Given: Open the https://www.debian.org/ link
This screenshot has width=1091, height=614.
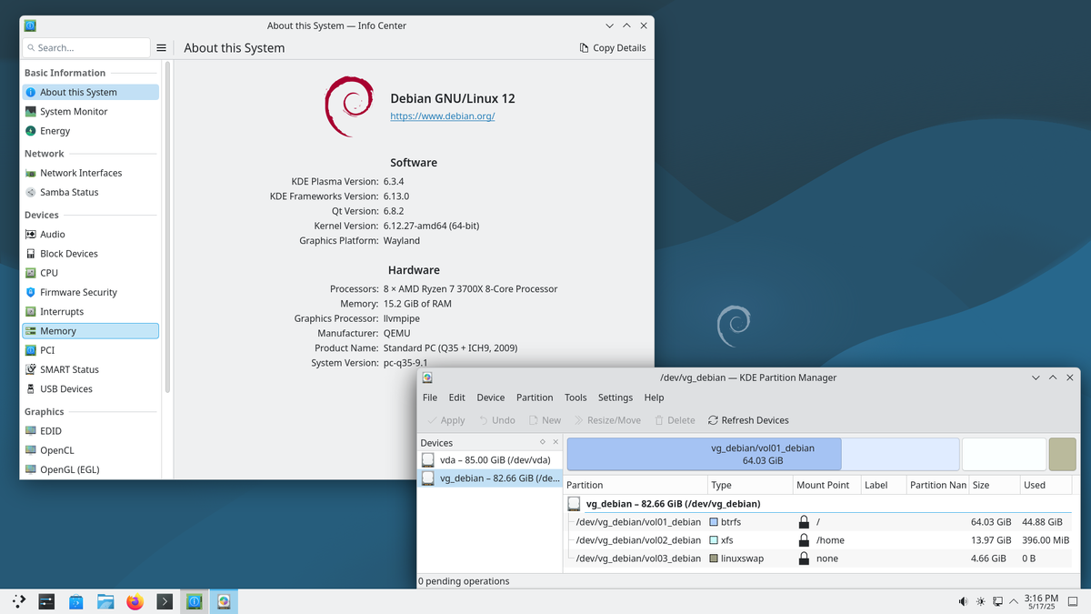Looking at the screenshot, I should coord(443,116).
